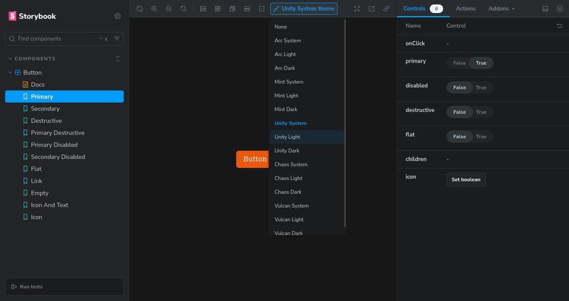Click the play icon in Run tests
The height and width of the screenshot is (301, 569).
pos(14,286)
